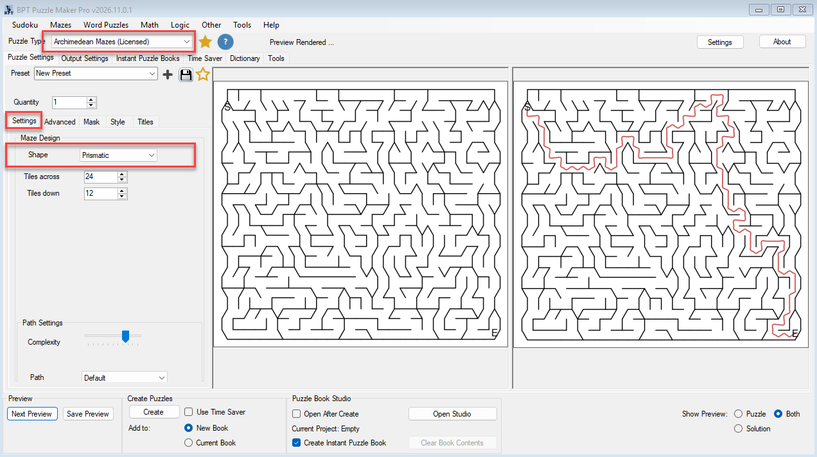Check the Open After Create checkbox
Screen dimensions: 817x457
[297, 414]
